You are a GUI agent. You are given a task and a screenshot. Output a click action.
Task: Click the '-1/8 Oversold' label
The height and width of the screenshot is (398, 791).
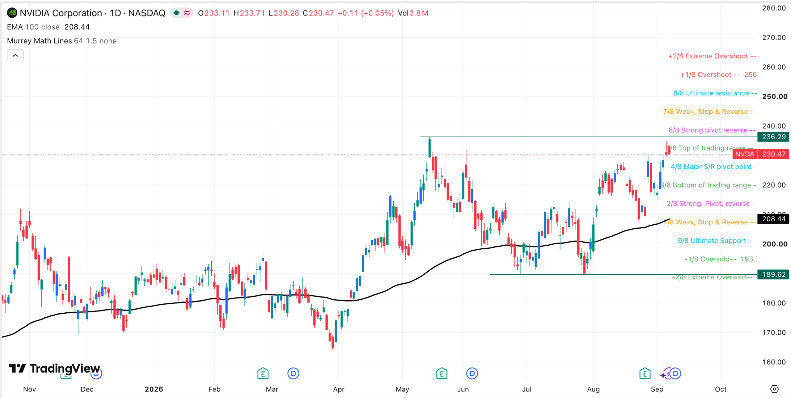tap(721, 259)
